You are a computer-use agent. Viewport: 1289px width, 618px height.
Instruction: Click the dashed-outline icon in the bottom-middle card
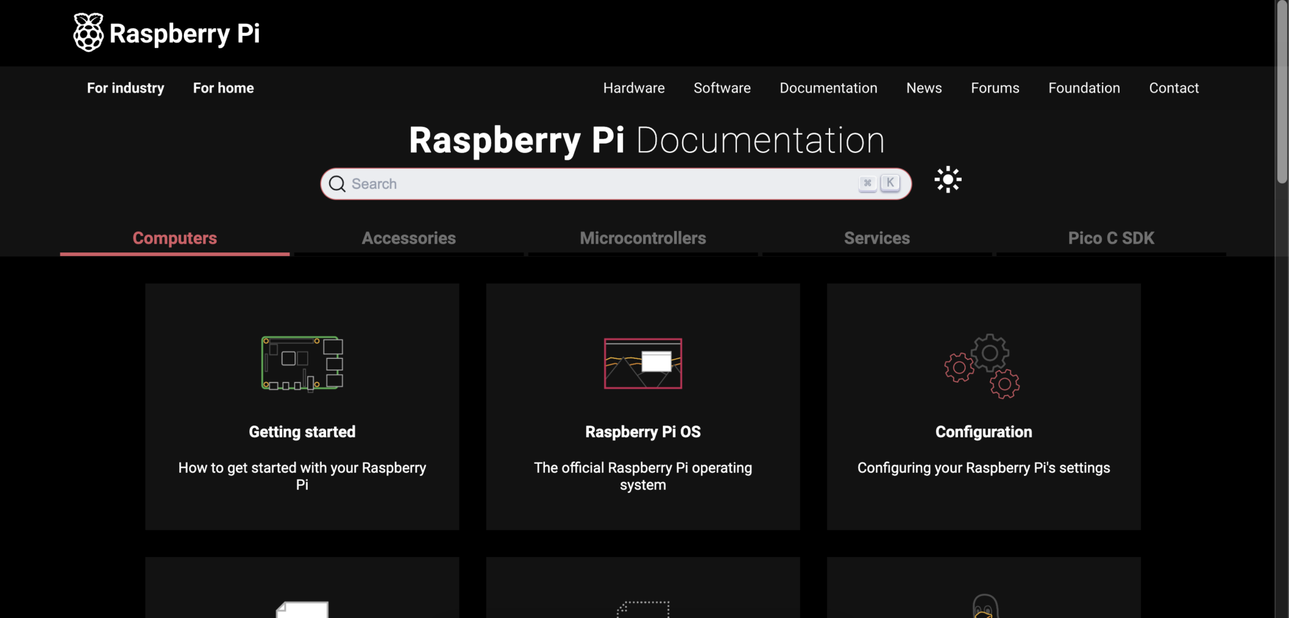pyautogui.click(x=643, y=608)
